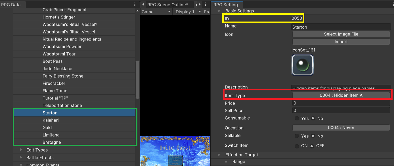
Task: Select the Gald item
Action: click(74, 127)
